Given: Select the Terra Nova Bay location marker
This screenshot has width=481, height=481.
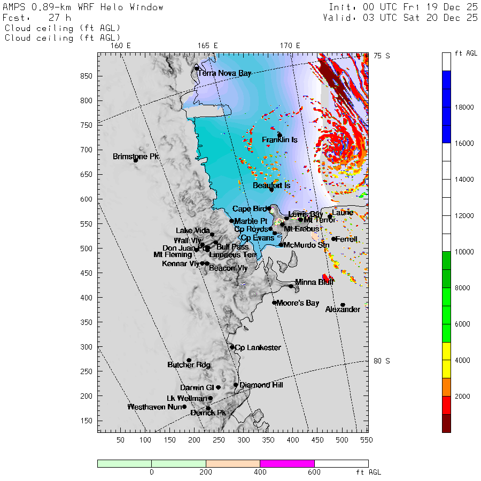Looking at the screenshot, I should 197,68.
